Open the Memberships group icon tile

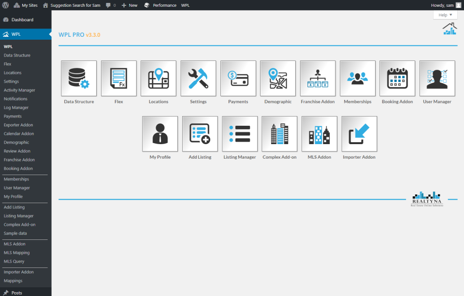point(358,78)
